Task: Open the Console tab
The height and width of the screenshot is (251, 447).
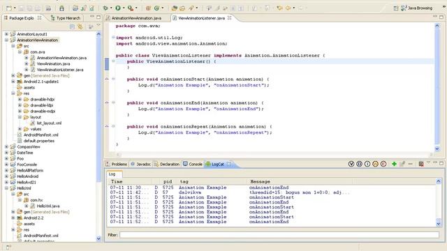Action: pos(193,165)
